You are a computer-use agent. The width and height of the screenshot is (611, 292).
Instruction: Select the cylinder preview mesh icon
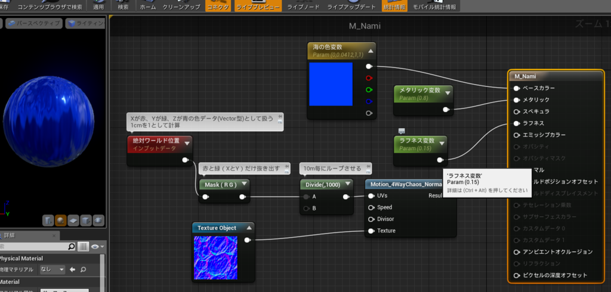click(x=48, y=220)
